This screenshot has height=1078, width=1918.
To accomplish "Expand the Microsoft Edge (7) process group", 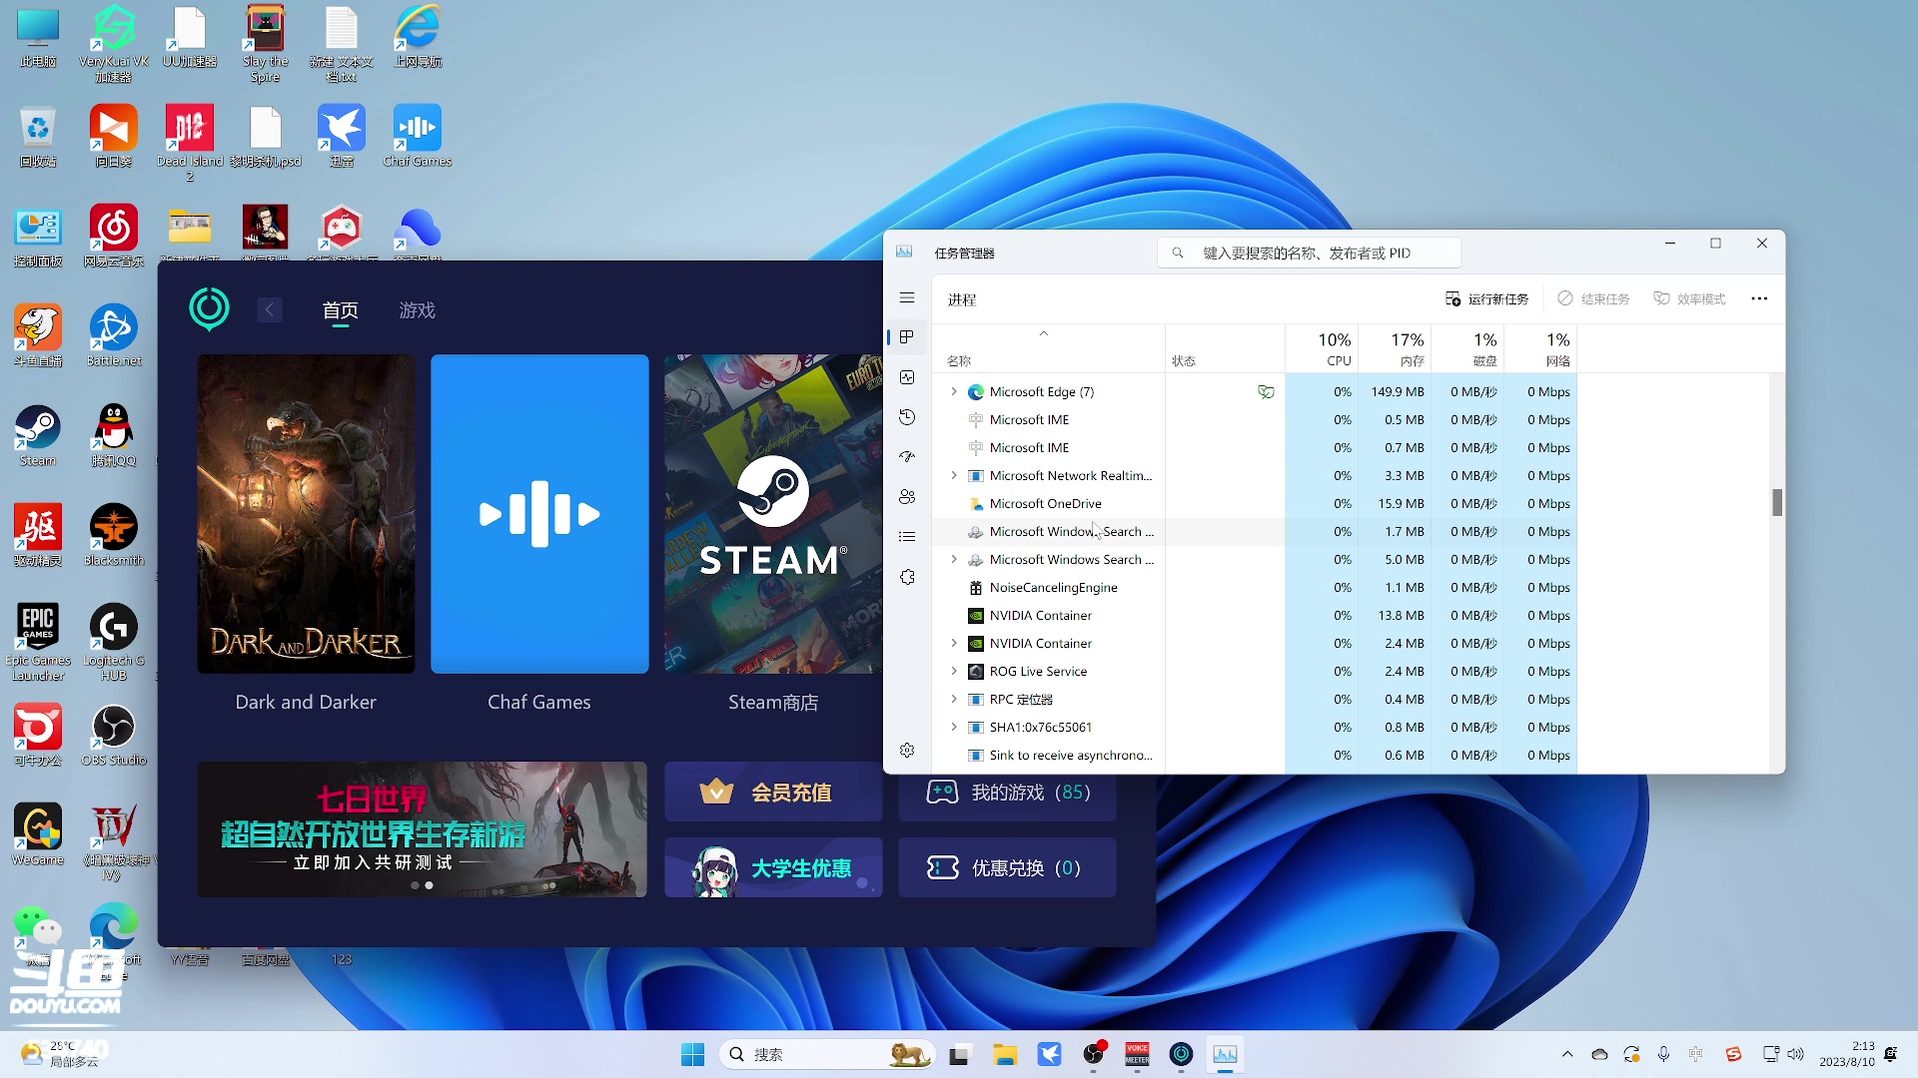I will 954,392.
